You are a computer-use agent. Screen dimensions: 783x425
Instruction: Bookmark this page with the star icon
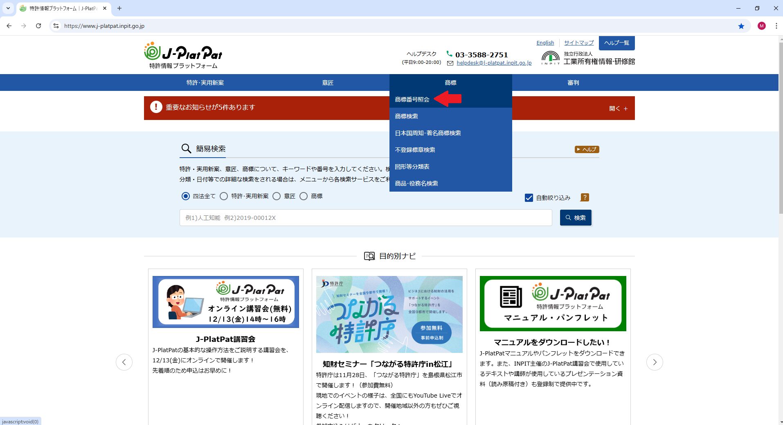741,26
